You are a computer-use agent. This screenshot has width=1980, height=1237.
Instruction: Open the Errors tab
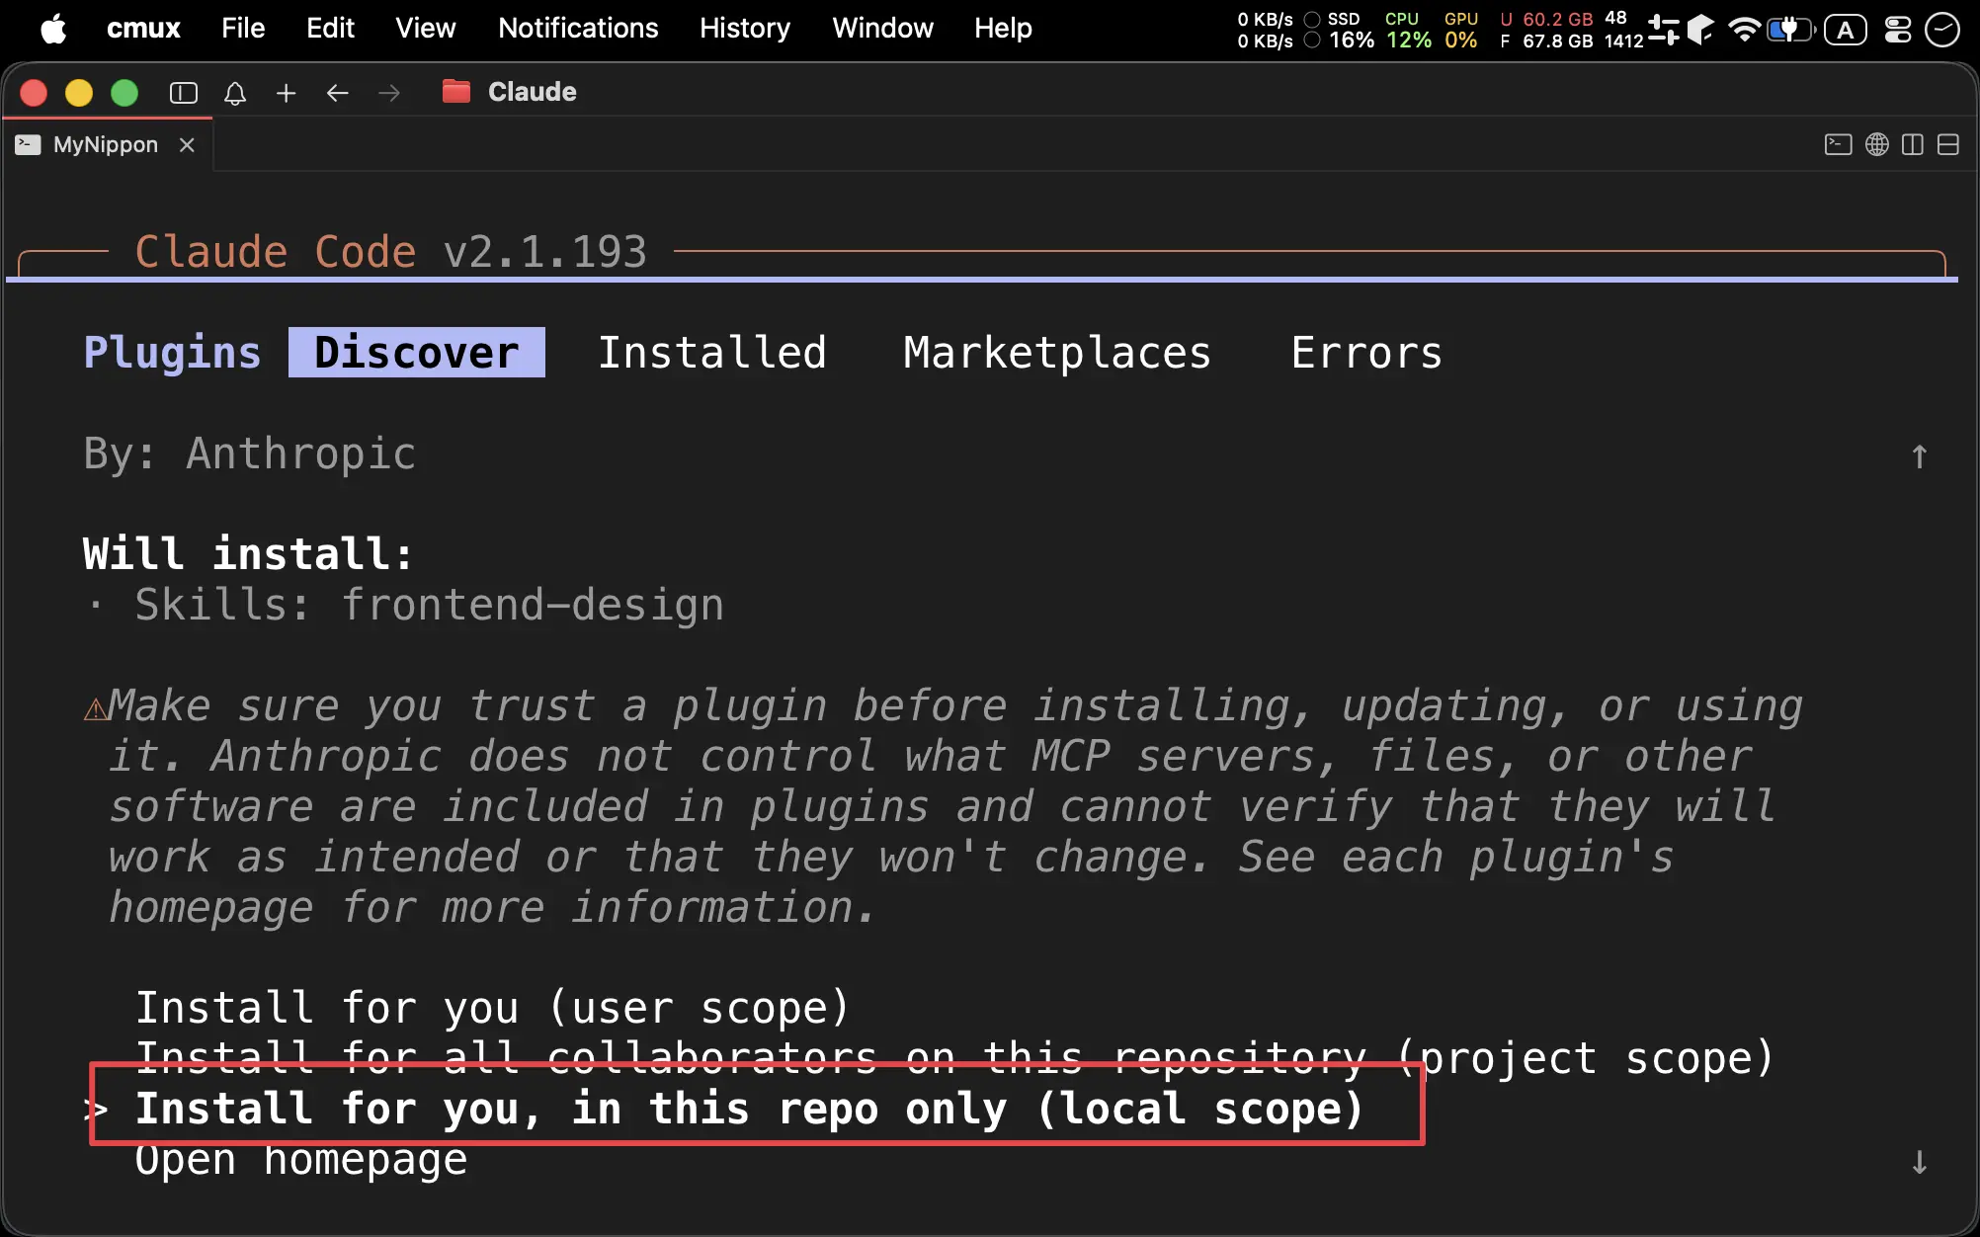(1366, 353)
